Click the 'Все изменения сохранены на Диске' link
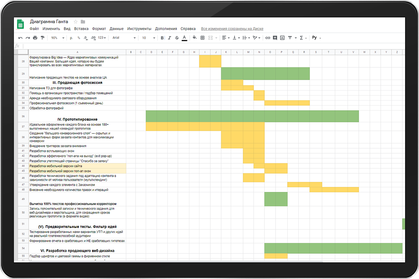 tap(232, 29)
